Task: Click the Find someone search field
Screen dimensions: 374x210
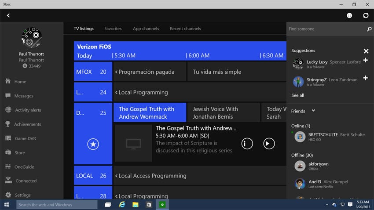Action: (326, 29)
